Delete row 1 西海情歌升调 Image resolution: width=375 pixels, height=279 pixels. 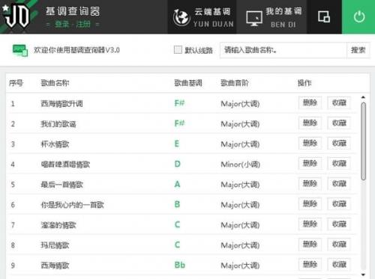pyautogui.click(x=310, y=102)
